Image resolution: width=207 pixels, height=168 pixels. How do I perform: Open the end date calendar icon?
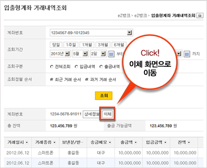(187, 54)
